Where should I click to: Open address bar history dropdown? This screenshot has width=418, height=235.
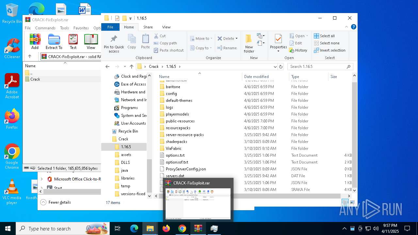275,67
